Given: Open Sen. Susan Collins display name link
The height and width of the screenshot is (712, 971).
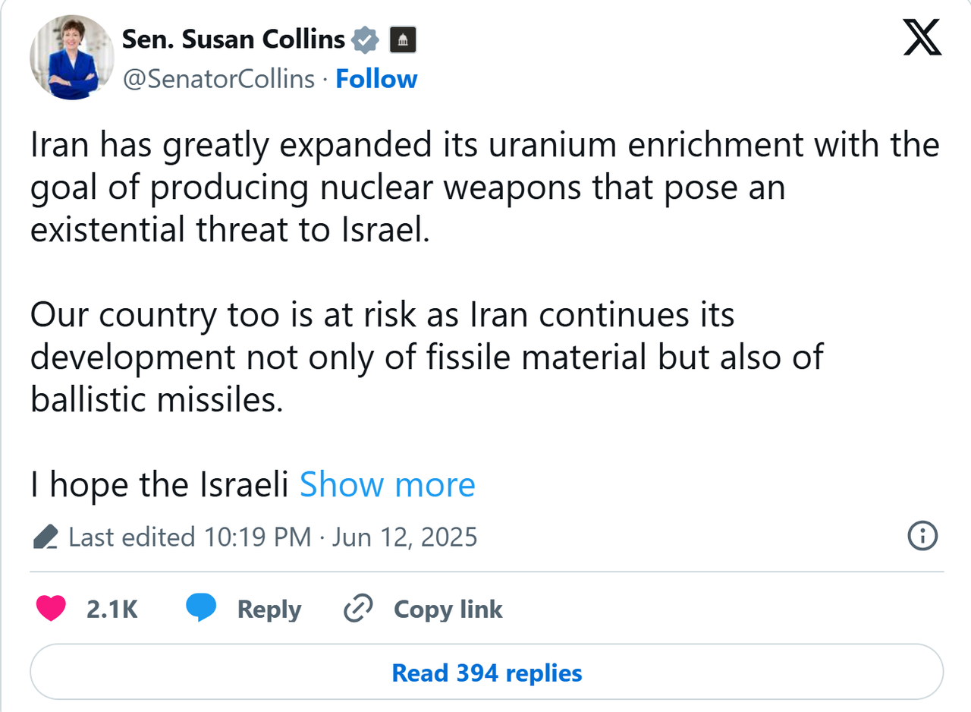Looking at the screenshot, I should [234, 39].
